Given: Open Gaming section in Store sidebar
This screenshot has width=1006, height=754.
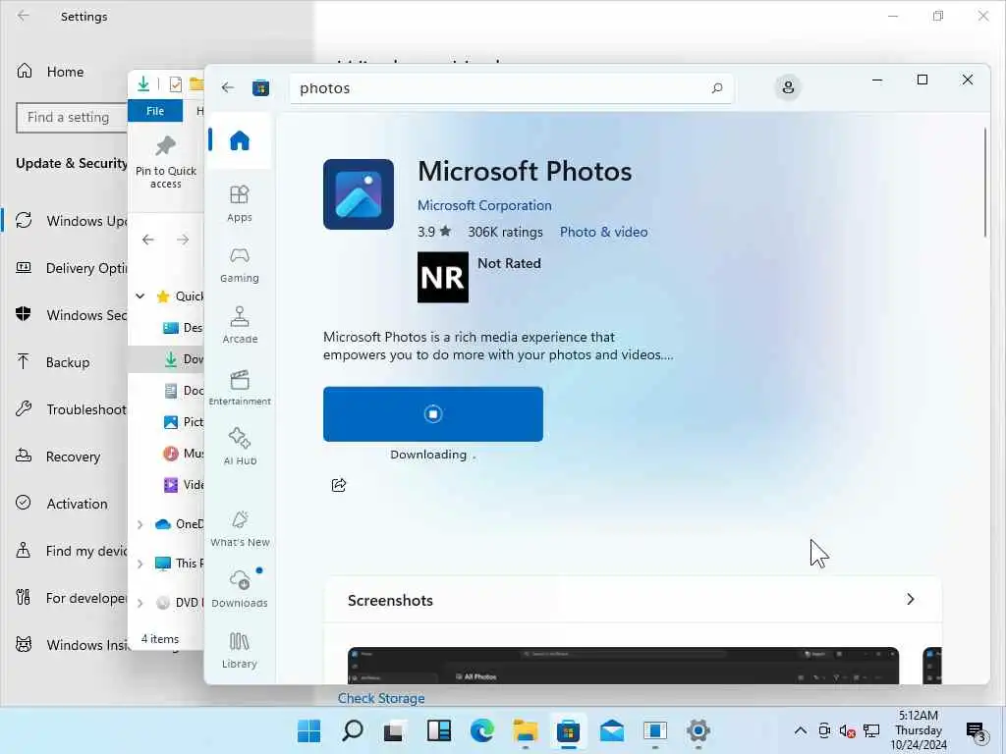Looking at the screenshot, I should [x=240, y=264].
